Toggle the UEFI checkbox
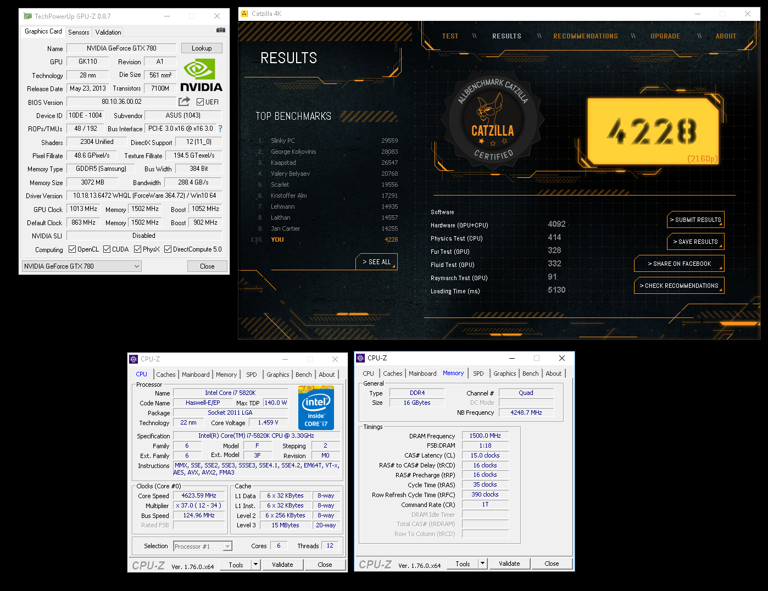This screenshot has height=591, width=768. coord(200,102)
